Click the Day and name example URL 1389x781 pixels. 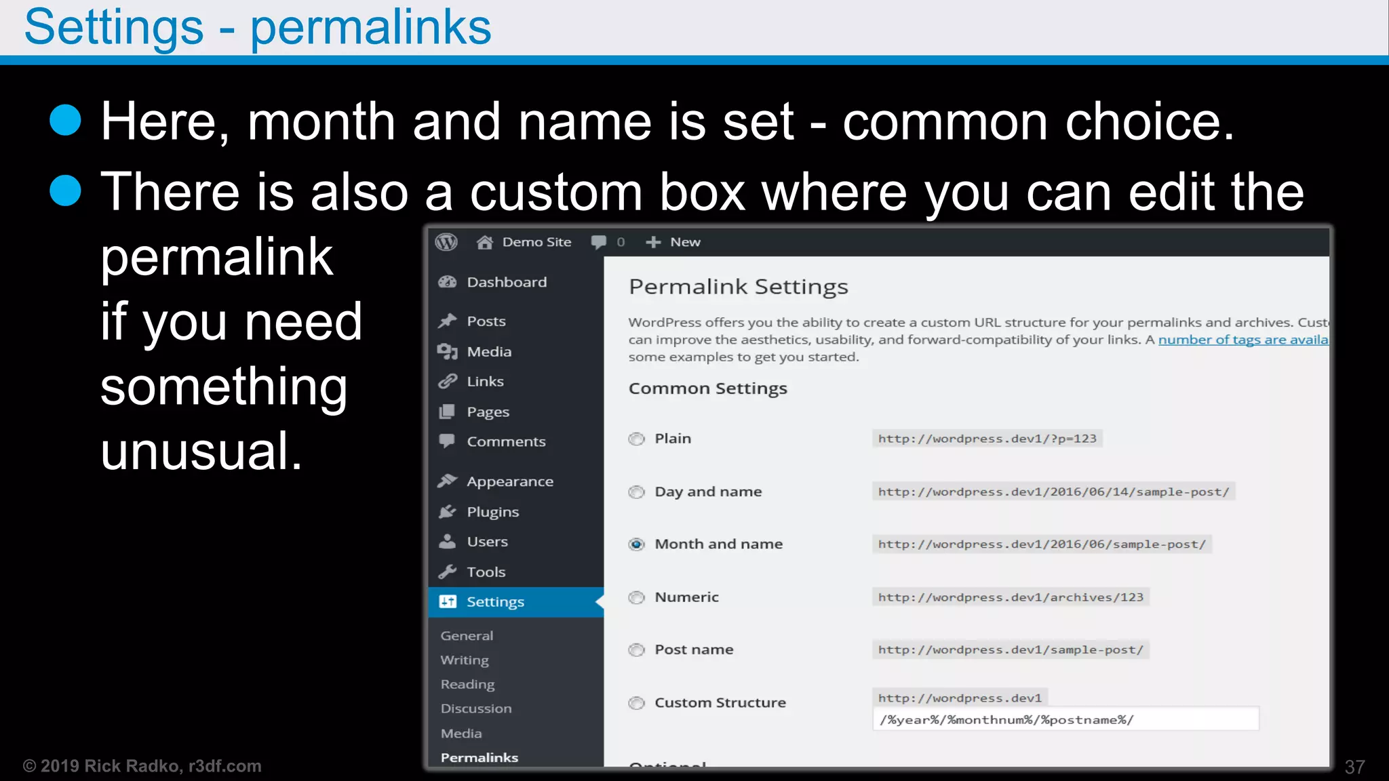tap(1053, 492)
